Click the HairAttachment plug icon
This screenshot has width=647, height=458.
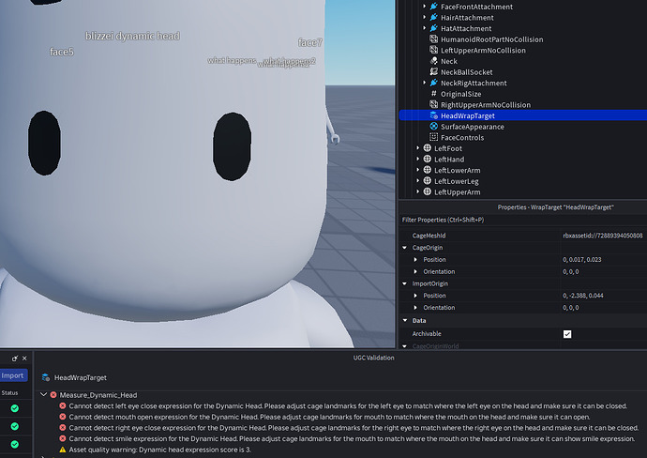(x=433, y=17)
